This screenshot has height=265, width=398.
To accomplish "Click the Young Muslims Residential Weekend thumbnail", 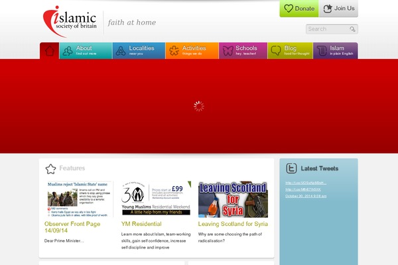I will [x=156, y=199].
